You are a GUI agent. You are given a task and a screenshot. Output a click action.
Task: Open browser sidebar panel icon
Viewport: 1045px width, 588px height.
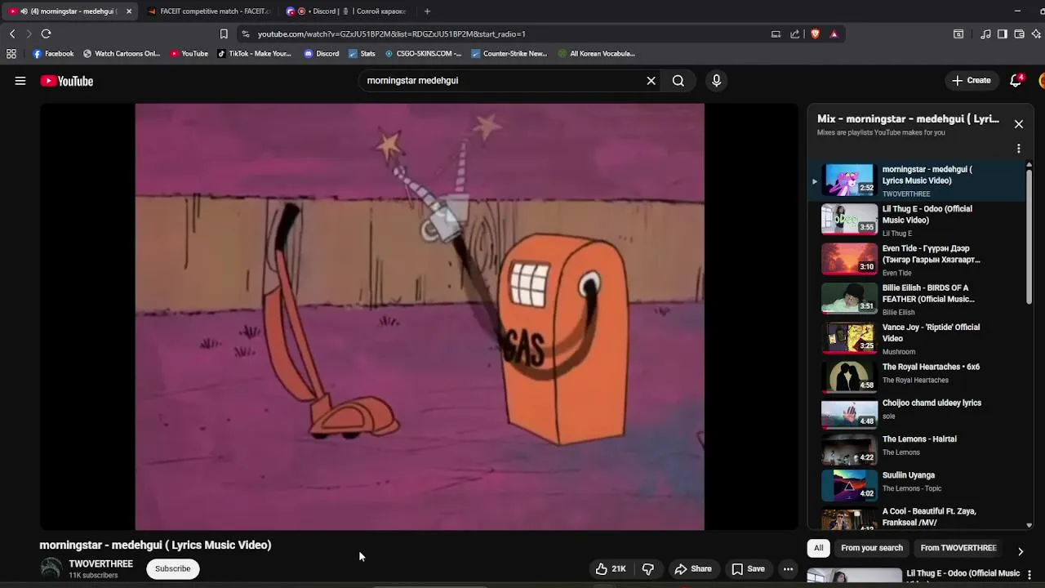click(x=1003, y=33)
